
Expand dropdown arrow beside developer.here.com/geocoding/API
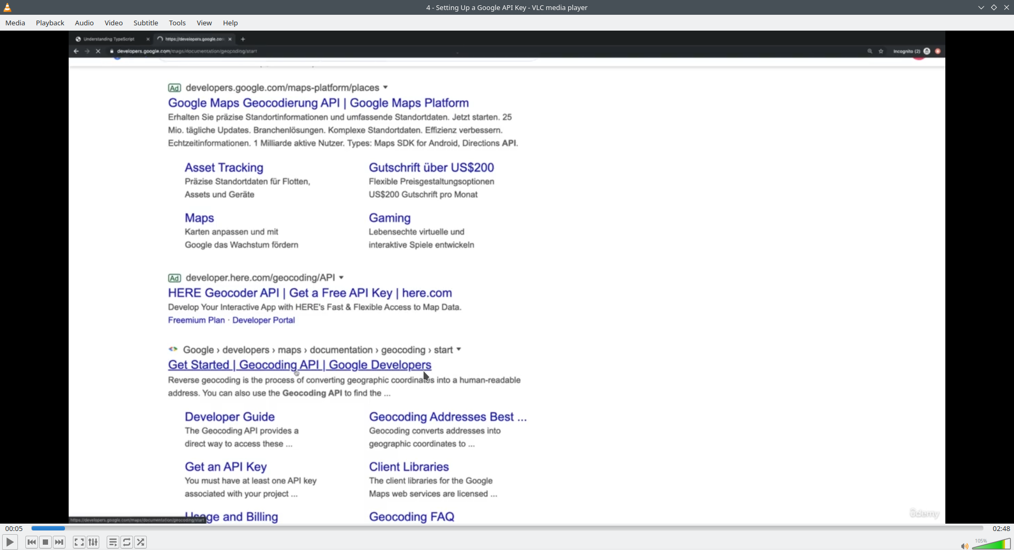click(x=341, y=278)
